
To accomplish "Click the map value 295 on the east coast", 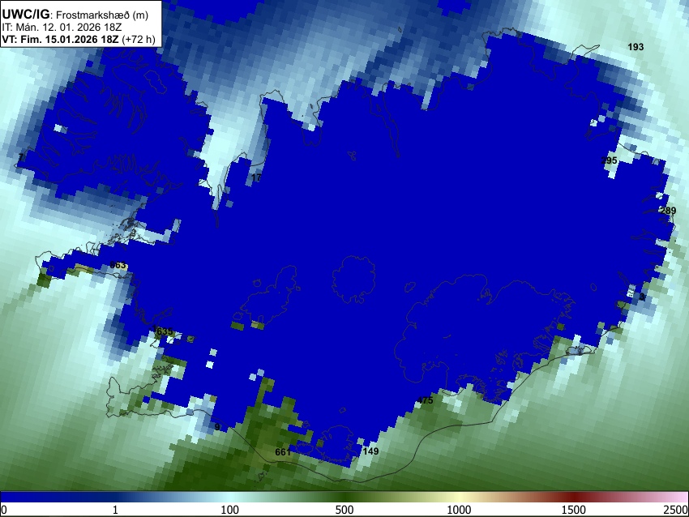I will [x=609, y=160].
